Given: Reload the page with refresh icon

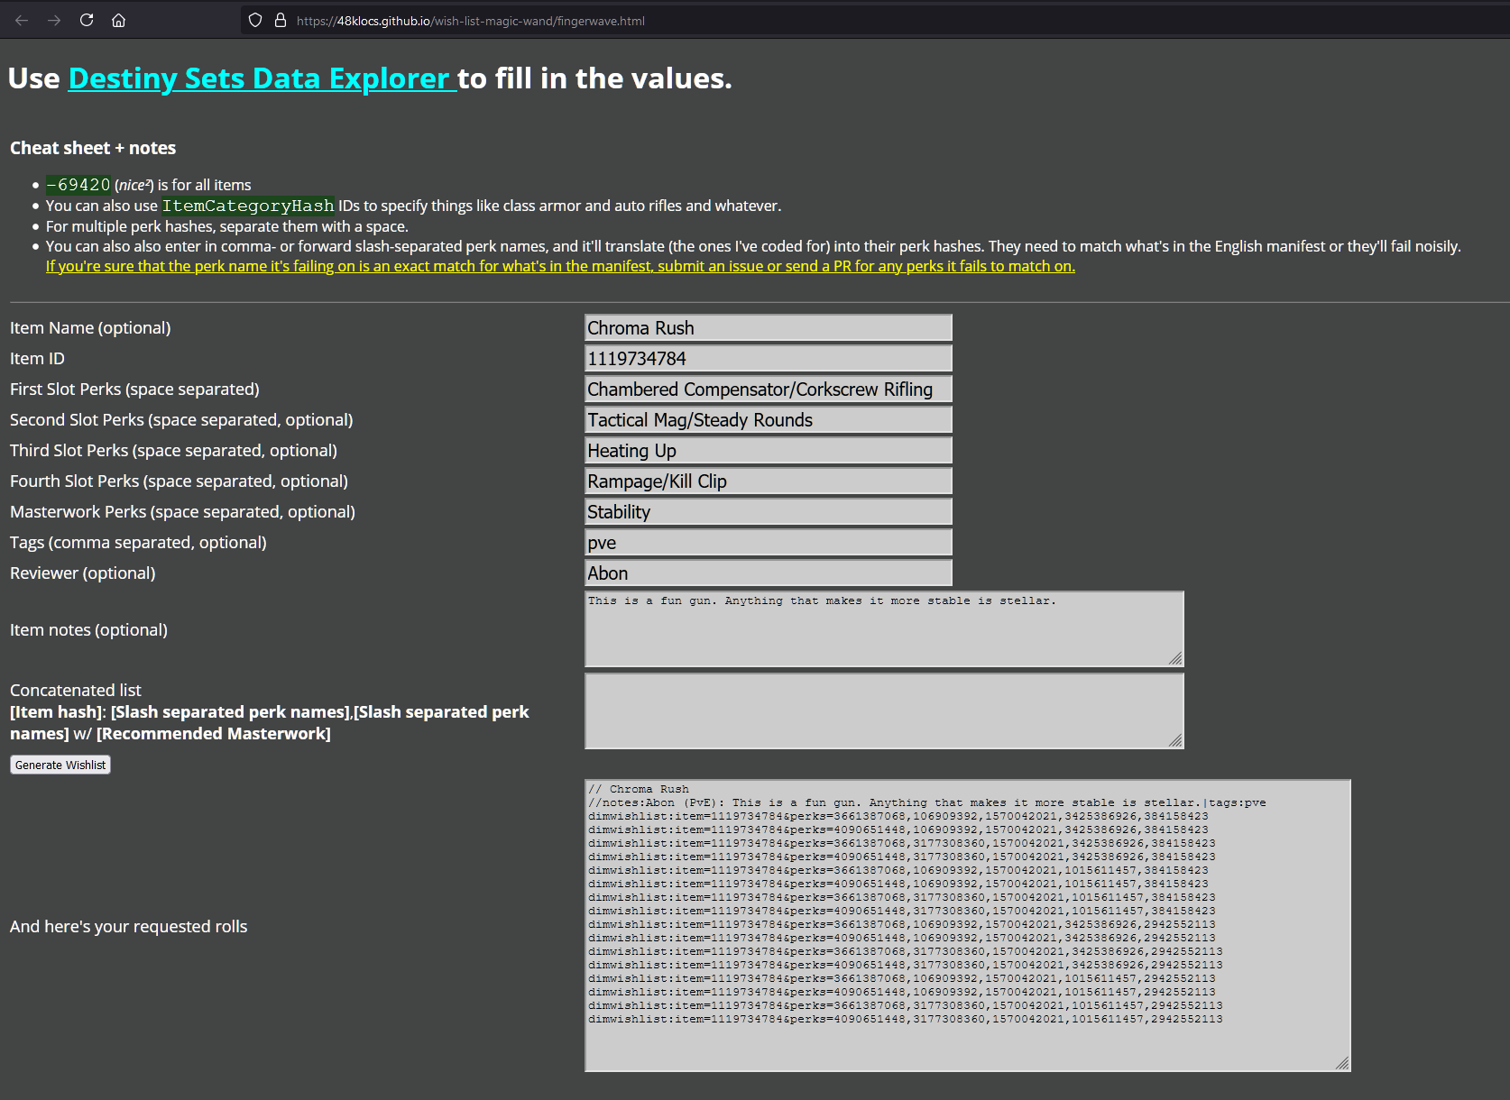Looking at the screenshot, I should 87,21.
